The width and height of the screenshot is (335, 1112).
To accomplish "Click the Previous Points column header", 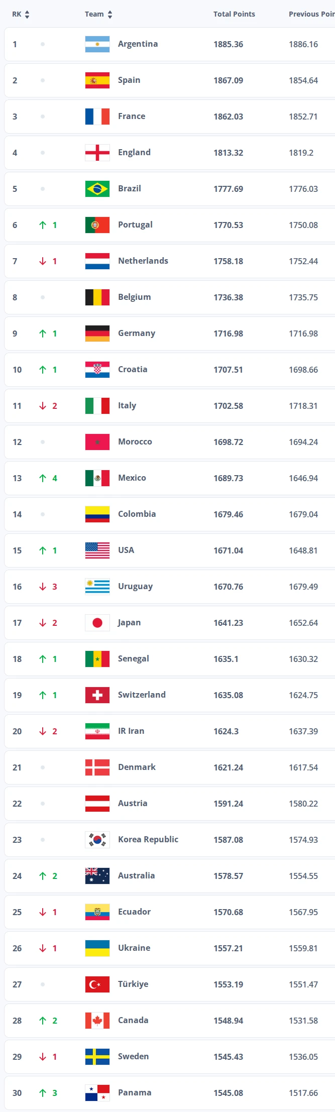I will tap(312, 14).
